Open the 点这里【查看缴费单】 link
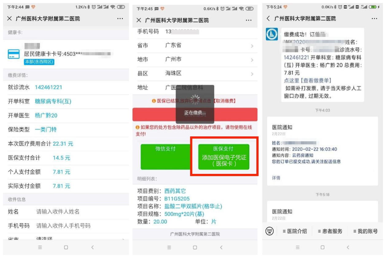 tap(307, 80)
